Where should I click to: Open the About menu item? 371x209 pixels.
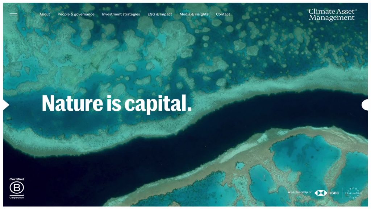click(x=45, y=14)
